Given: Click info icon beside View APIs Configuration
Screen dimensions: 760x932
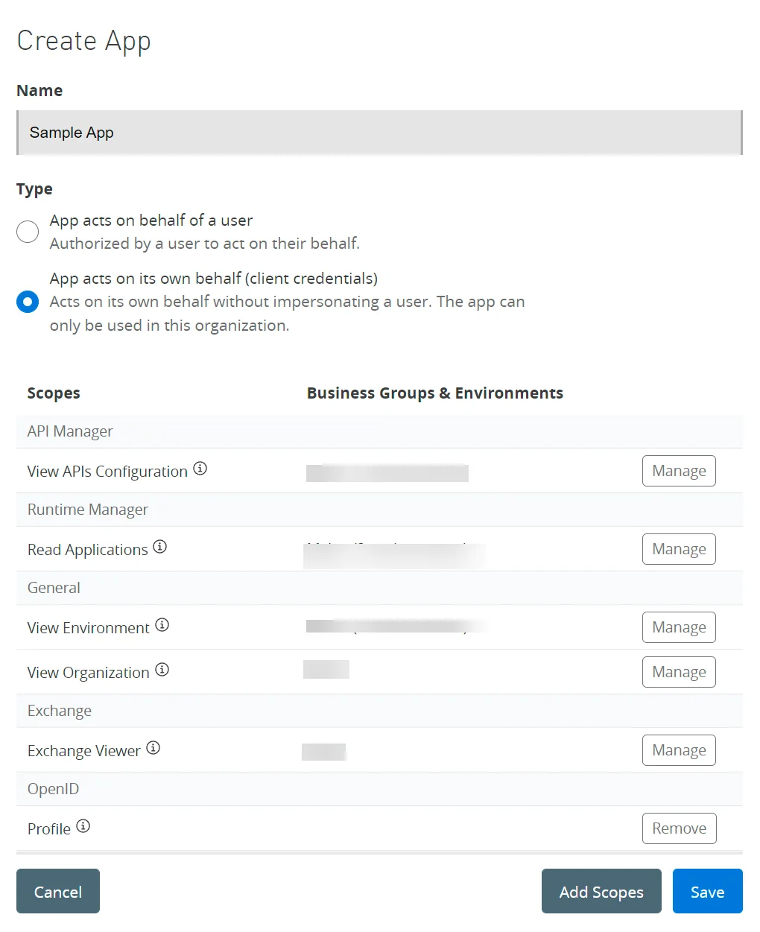Looking at the screenshot, I should pyautogui.click(x=200, y=469).
